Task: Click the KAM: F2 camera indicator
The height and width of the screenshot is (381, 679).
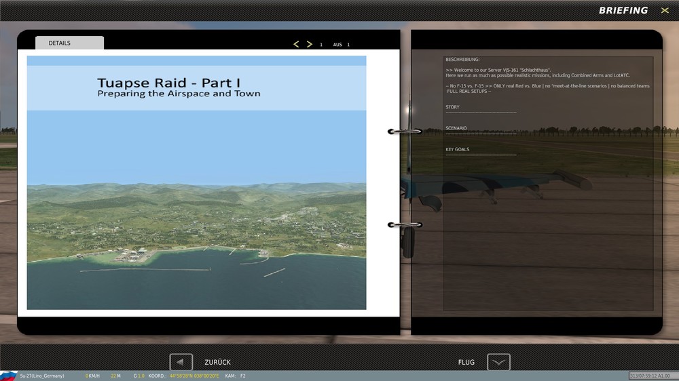Action: [235, 376]
